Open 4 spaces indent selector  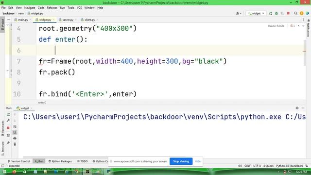click(268, 166)
